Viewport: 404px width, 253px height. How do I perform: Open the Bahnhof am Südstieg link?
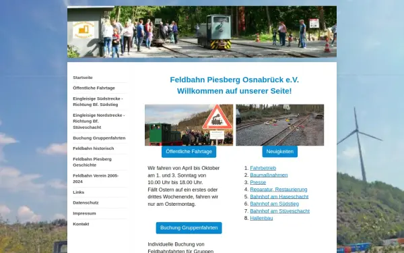(275, 204)
